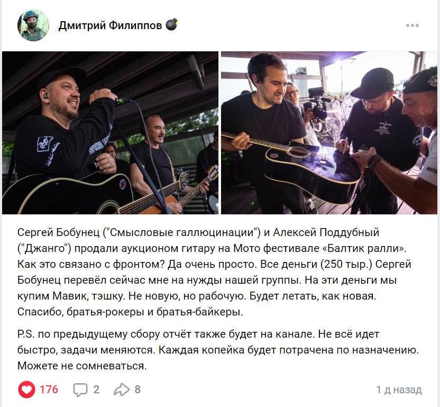This screenshot has width=440, height=407.
Task: Click the red heart like icon
Action: pyautogui.click(x=26, y=390)
